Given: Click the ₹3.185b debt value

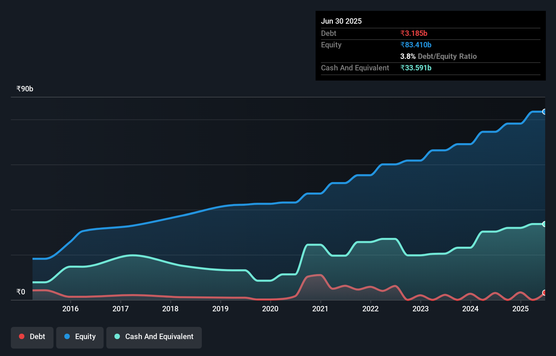Looking at the screenshot, I should coord(414,33).
